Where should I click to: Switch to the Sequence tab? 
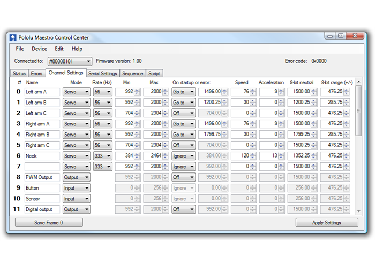click(x=132, y=73)
